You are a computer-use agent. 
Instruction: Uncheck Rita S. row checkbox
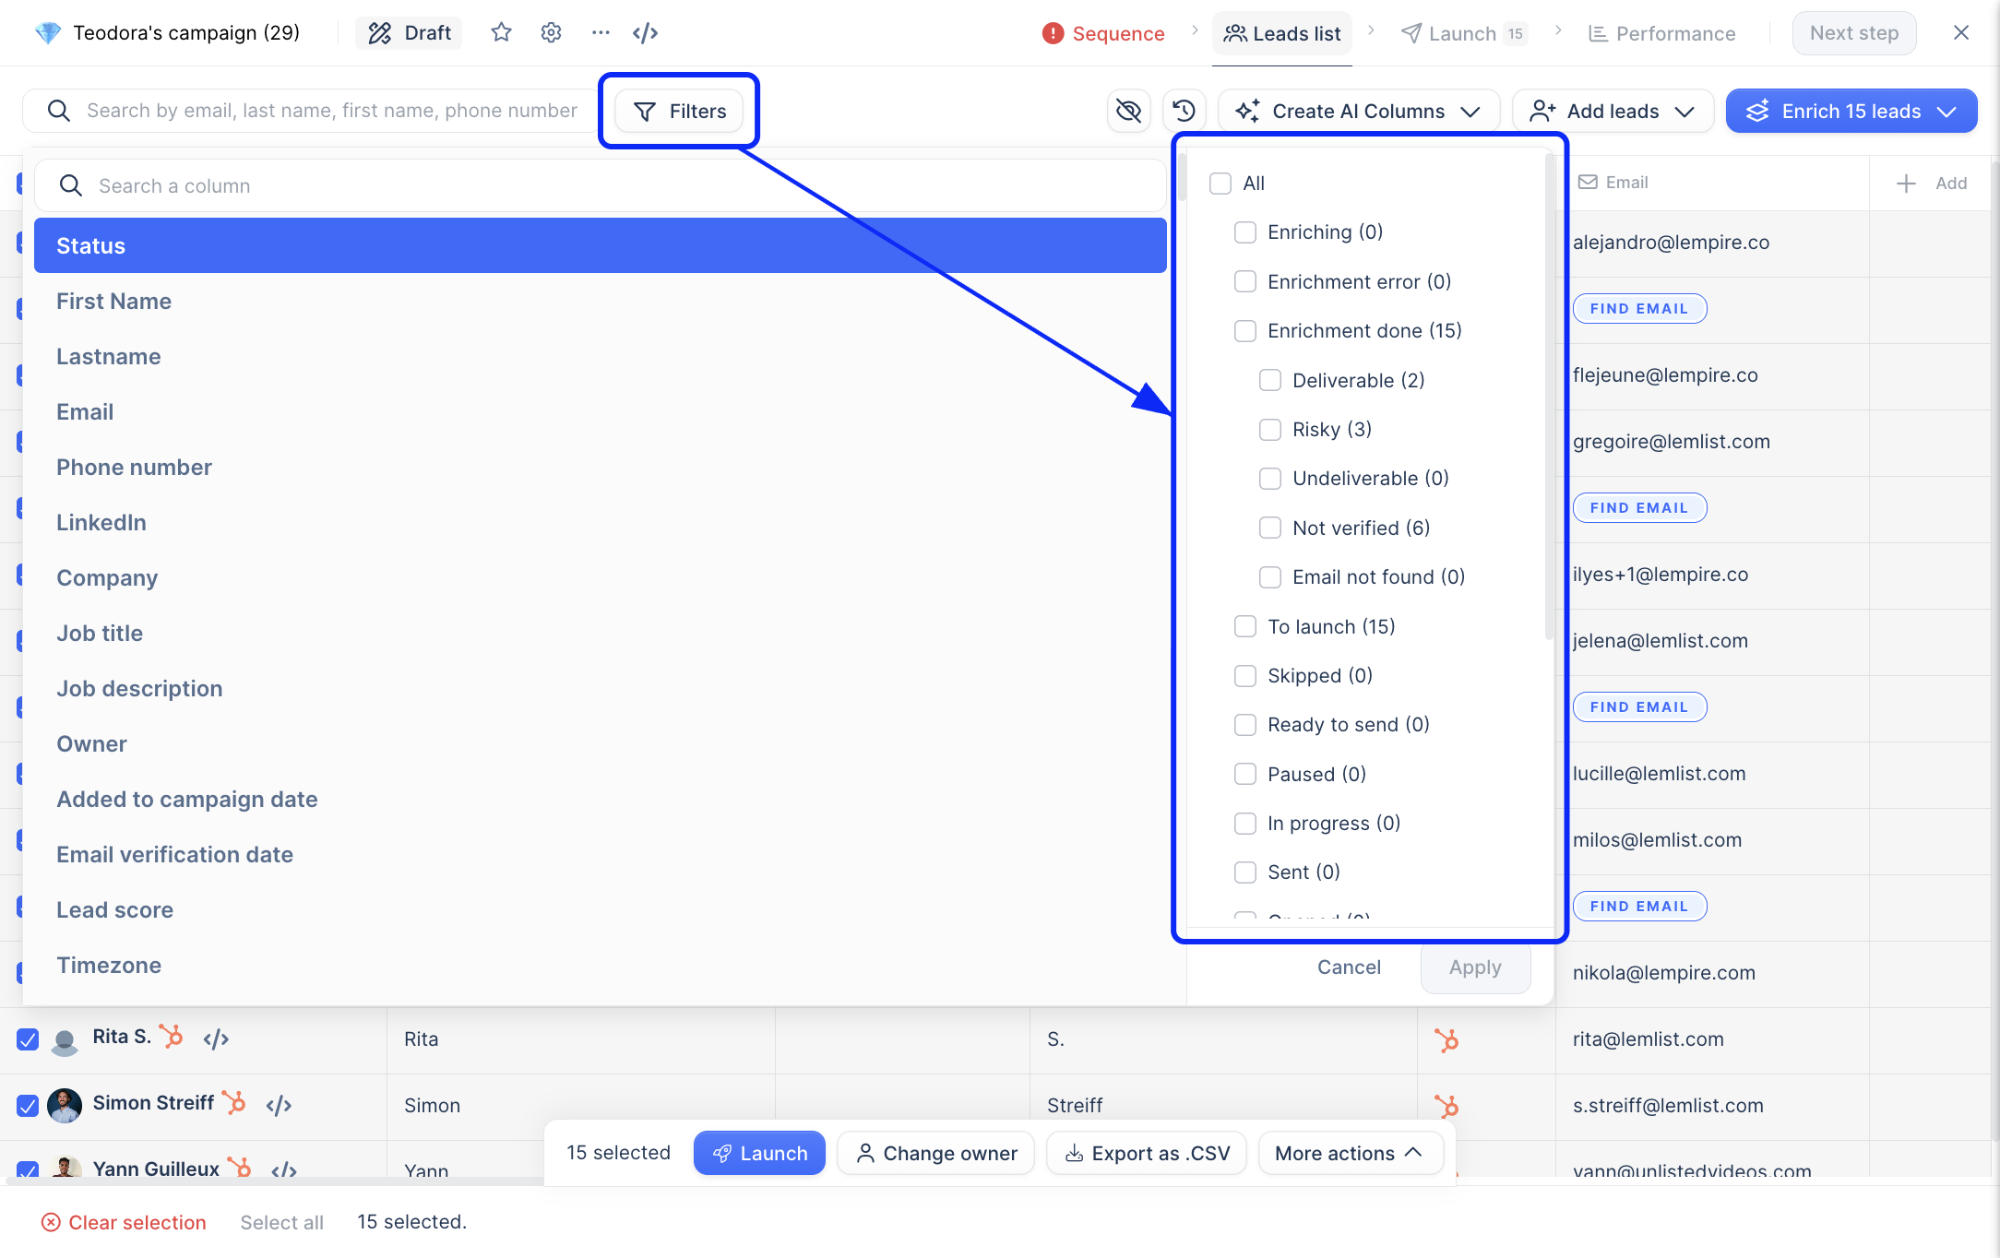tap(28, 1039)
